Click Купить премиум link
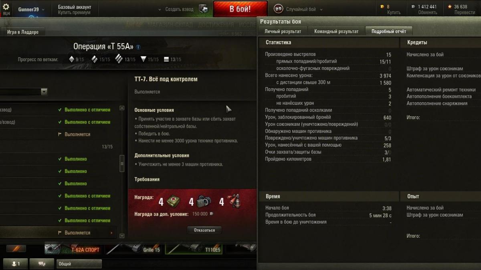This screenshot has height=270, width=481. coord(74,13)
